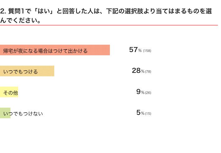
Task: Click the second line of the question heading
Action: pos(21,20)
